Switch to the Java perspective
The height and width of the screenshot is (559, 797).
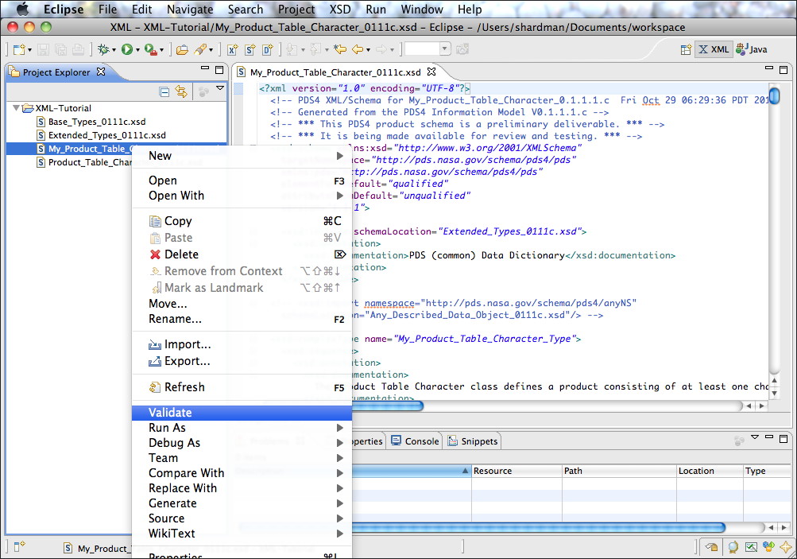coord(752,49)
